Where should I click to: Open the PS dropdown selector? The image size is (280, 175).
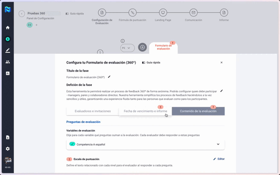[127, 48]
